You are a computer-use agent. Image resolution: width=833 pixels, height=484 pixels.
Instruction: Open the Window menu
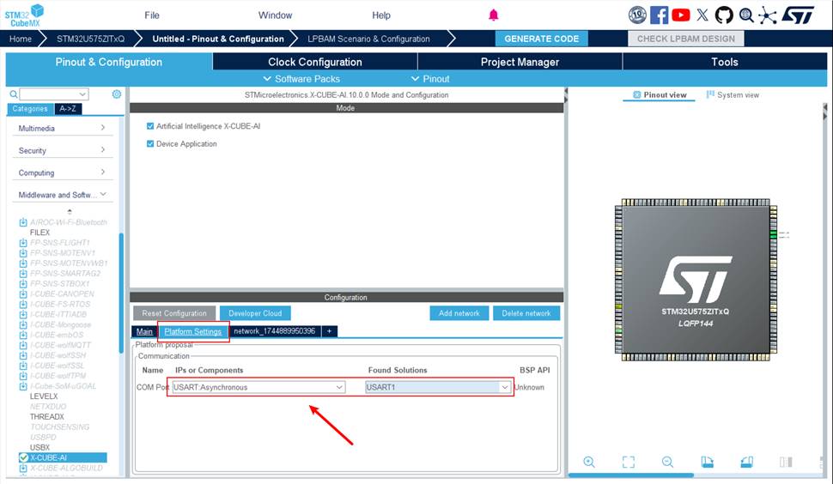275,15
